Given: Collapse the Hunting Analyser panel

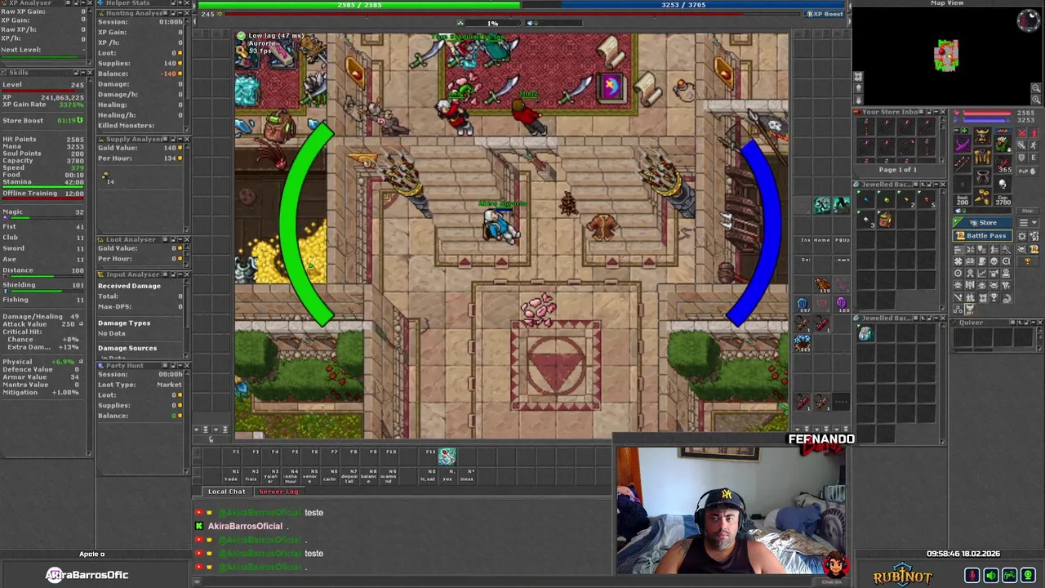Looking at the screenshot, I should (180, 13).
